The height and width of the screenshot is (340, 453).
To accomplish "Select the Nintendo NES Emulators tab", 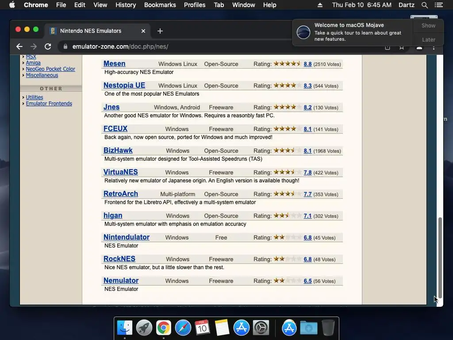I will click(97, 31).
